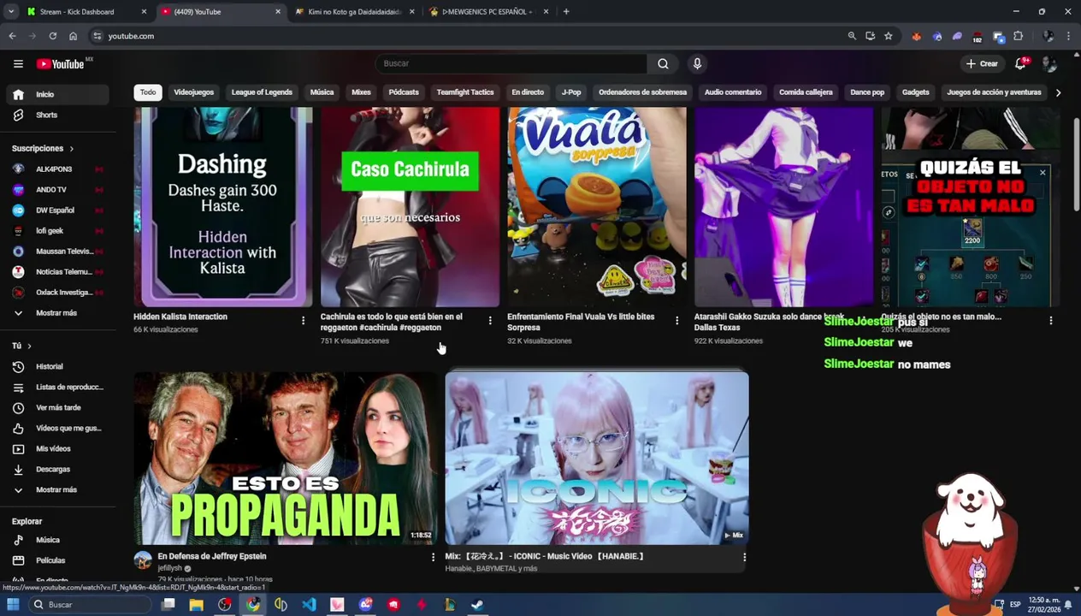Open Música under Explorar

coord(56,540)
